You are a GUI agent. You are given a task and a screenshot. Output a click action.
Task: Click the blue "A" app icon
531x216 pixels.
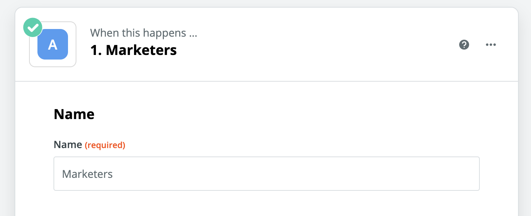(53, 44)
